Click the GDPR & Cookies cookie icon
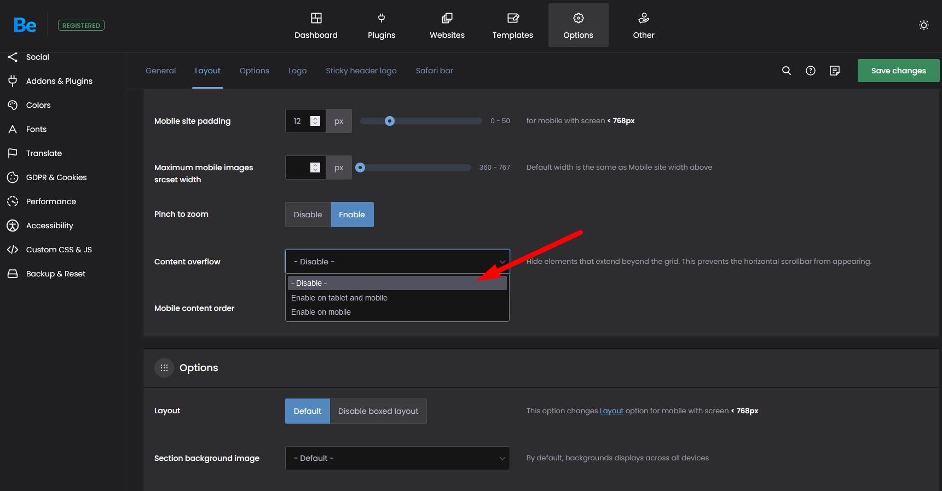The image size is (942, 491). (13, 177)
